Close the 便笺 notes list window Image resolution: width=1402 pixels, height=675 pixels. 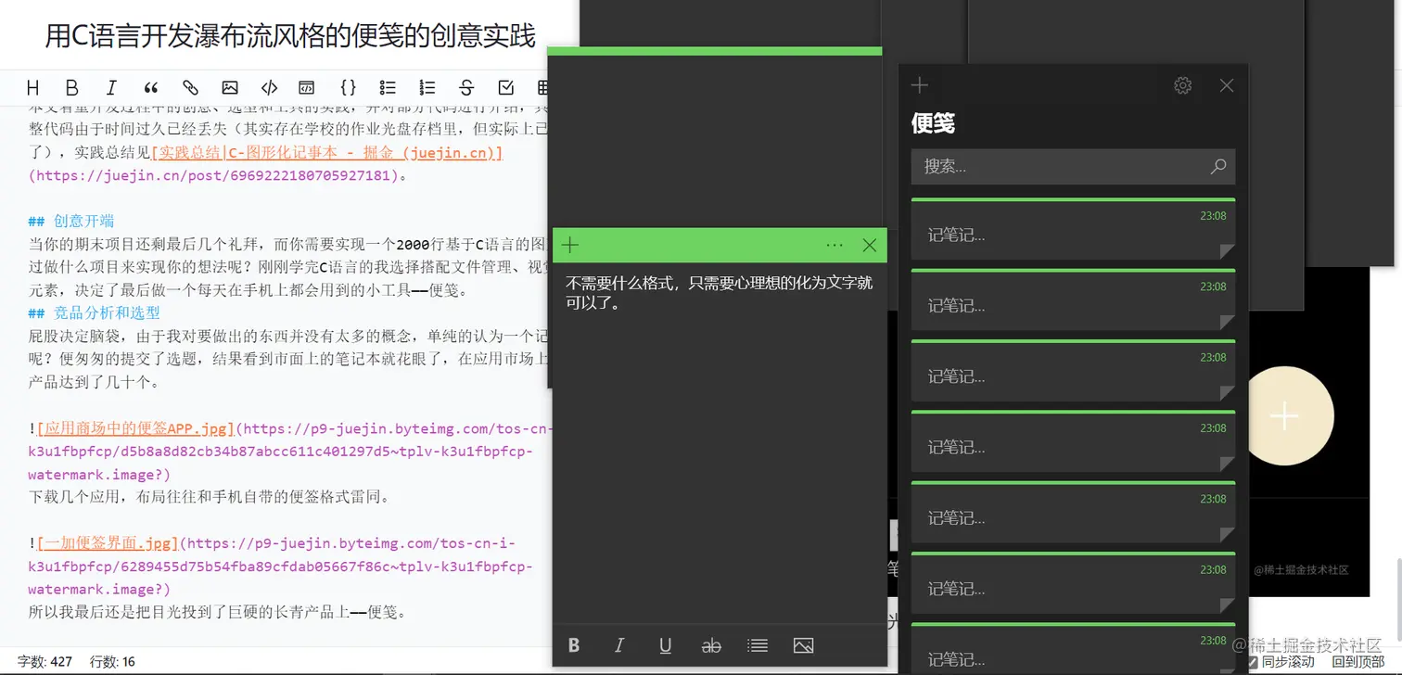1227,85
